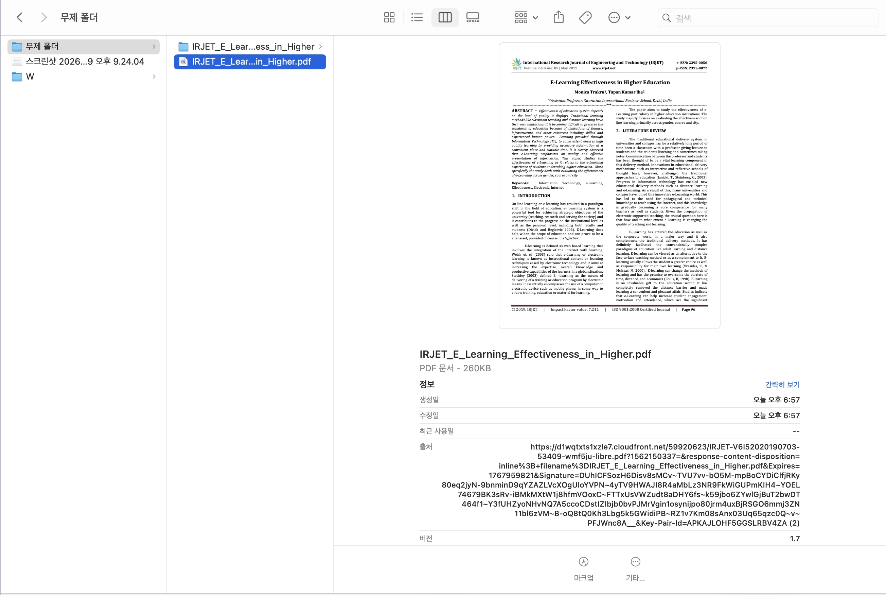Image resolution: width=886 pixels, height=595 pixels.
Task: Switch to gallery view
Action: pyautogui.click(x=472, y=17)
